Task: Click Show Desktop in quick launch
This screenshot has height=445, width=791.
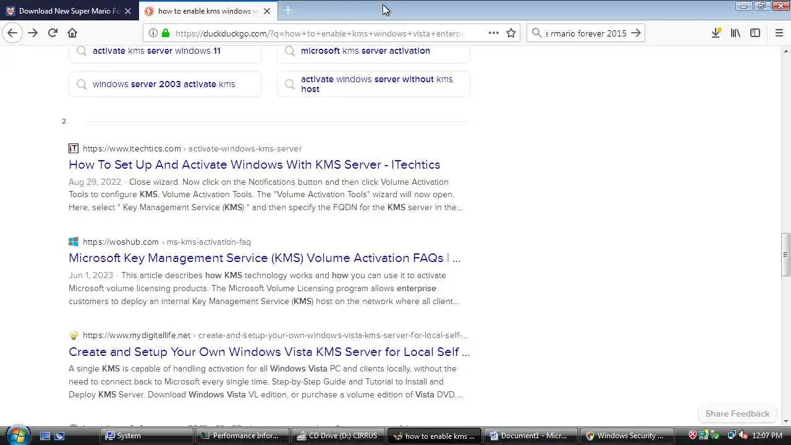Action: pos(45,436)
